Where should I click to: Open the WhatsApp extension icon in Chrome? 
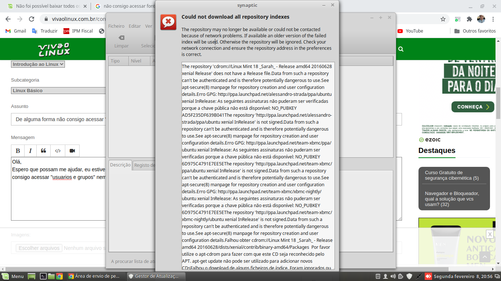click(458, 19)
